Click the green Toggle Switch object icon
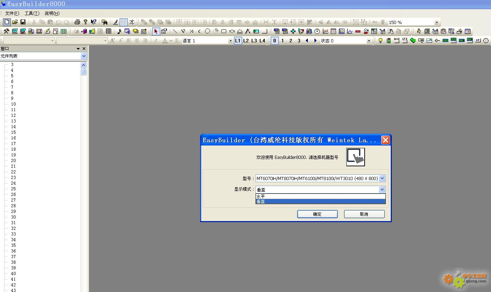 [413, 41]
